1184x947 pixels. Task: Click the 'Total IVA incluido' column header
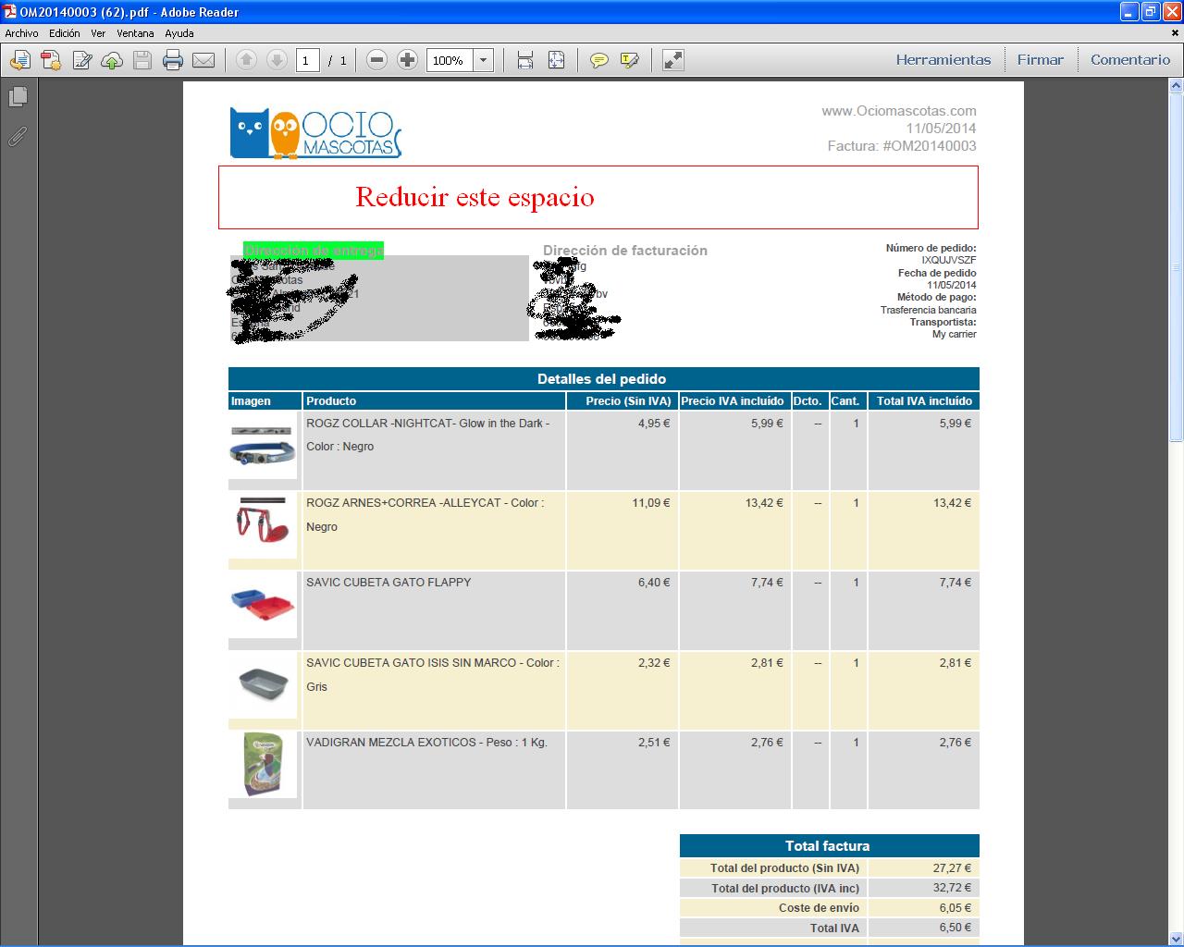click(x=924, y=401)
